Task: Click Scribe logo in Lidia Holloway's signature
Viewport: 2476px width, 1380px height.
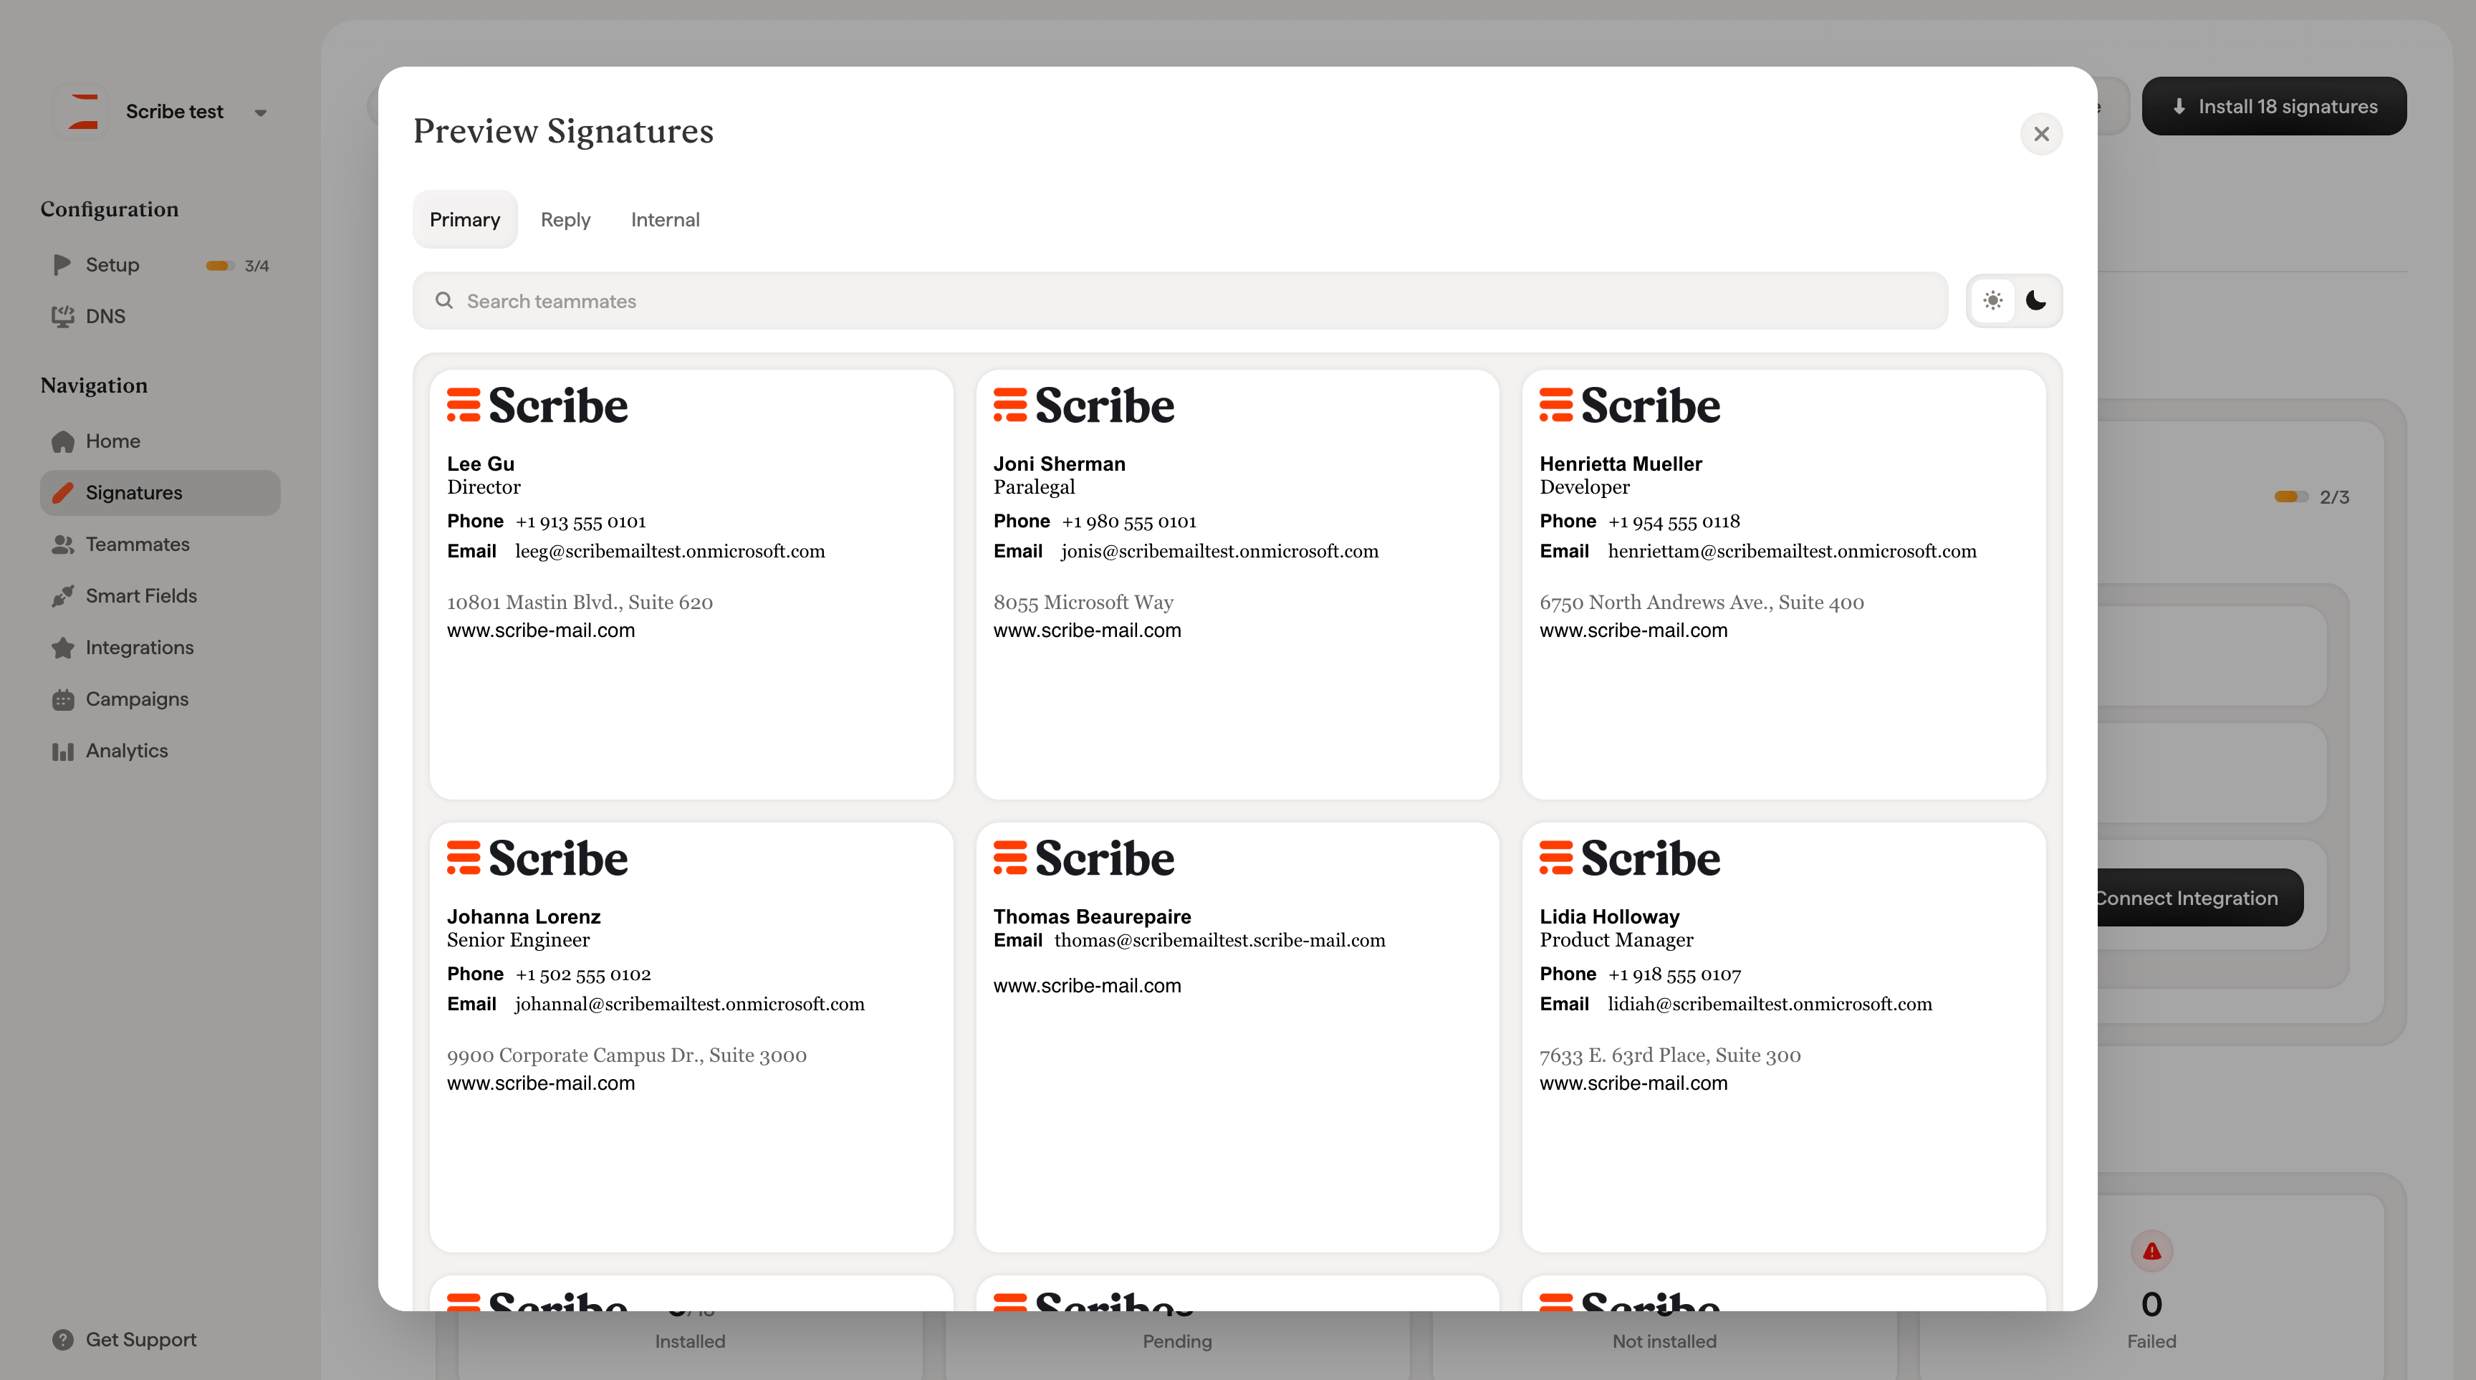Action: (1630, 857)
